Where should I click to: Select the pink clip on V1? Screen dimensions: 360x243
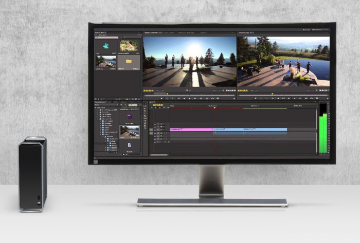(x=191, y=130)
